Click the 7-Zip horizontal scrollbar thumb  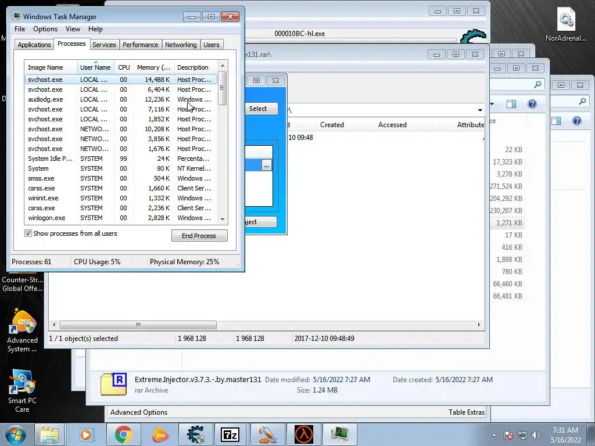point(138,325)
